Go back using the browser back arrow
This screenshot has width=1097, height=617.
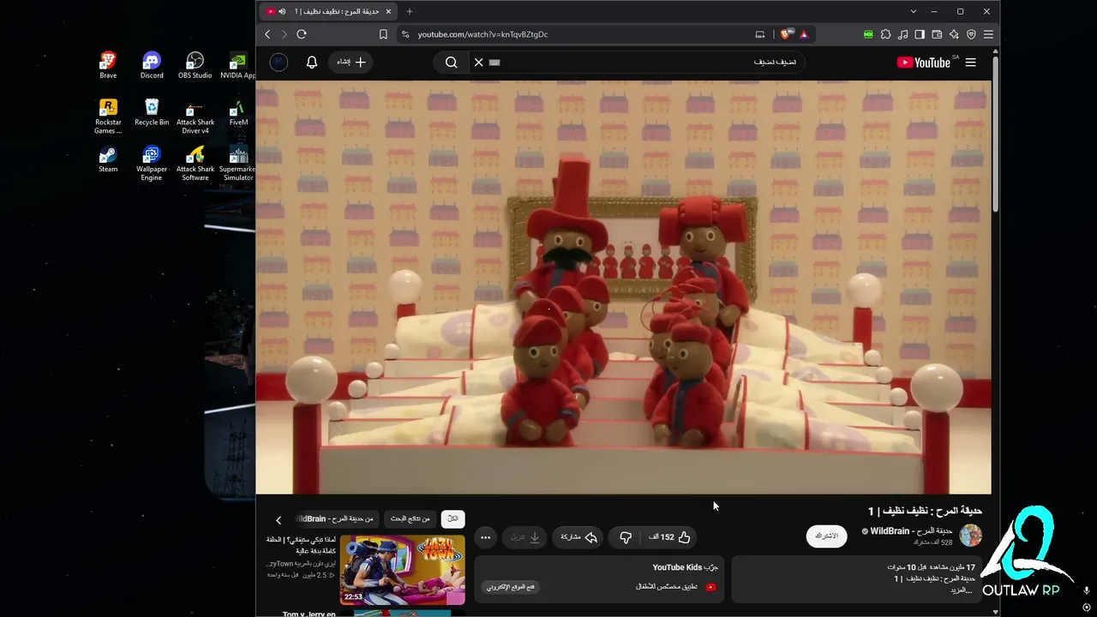click(x=267, y=34)
